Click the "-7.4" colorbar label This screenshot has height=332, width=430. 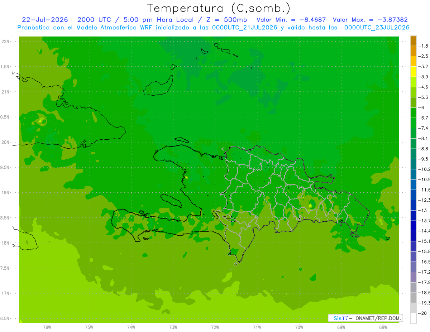point(423,128)
